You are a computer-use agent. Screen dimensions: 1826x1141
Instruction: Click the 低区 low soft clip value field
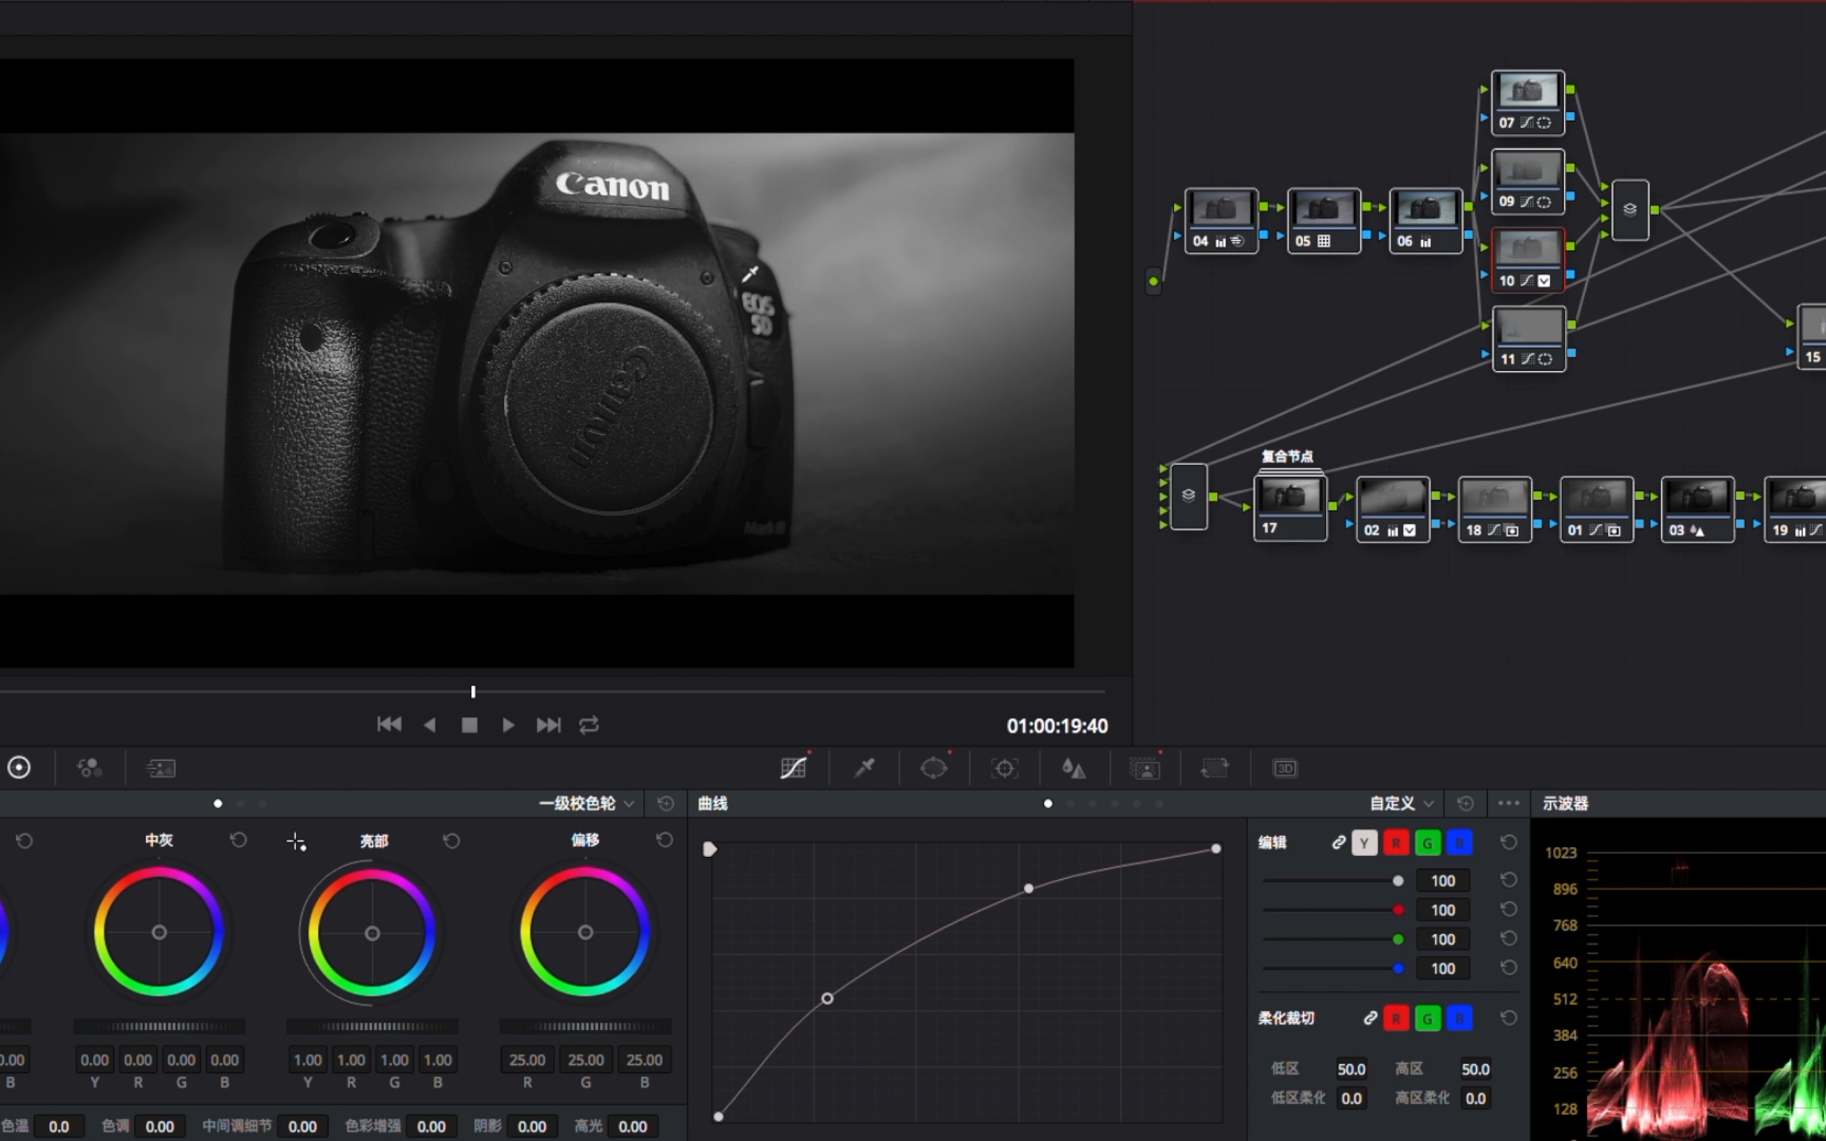coord(1351,1069)
